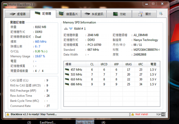Close the HWM BlackBox window
This screenshot has width=179, height=124.
click(162, 4)
